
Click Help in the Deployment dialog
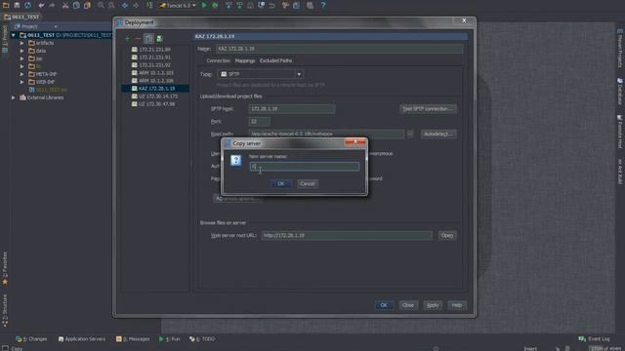click(x=457, y=305)
